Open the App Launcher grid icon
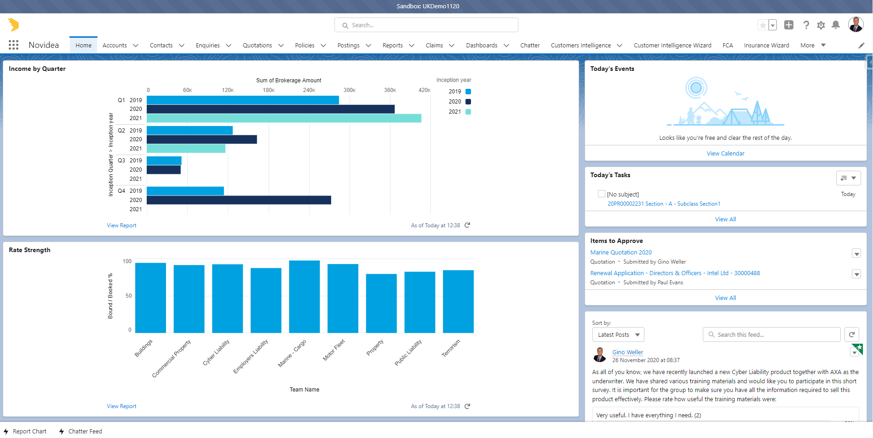The width and height of the screenshot is (873, 438). pos(13,45)
